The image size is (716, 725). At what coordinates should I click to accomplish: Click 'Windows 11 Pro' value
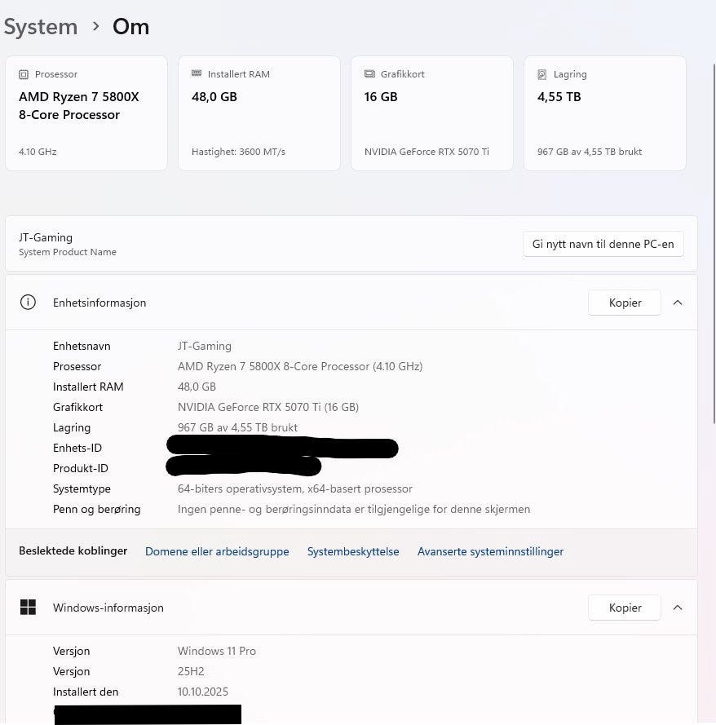coord(217,651)
